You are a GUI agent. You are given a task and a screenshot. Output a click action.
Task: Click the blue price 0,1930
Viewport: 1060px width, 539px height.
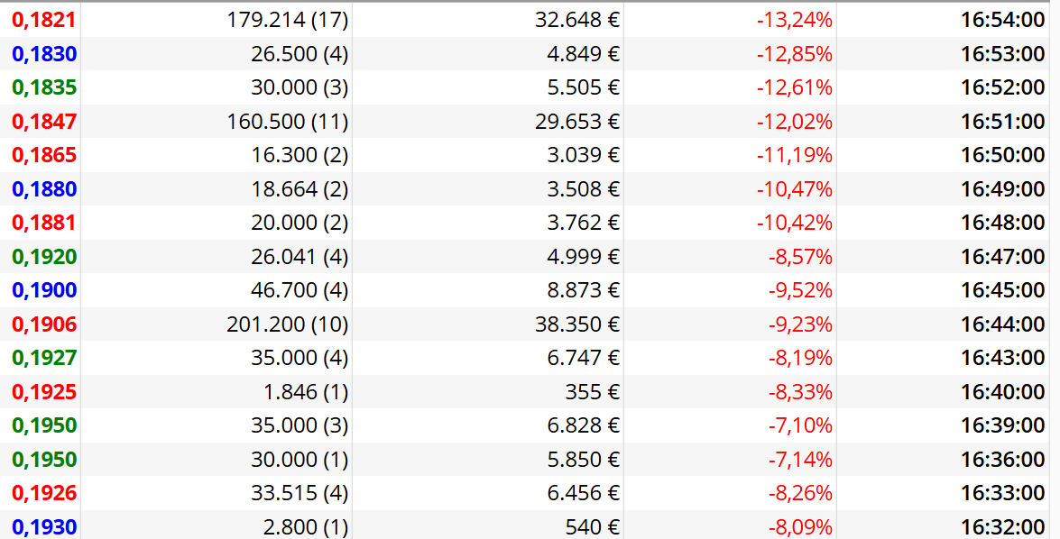pos(44,527)
